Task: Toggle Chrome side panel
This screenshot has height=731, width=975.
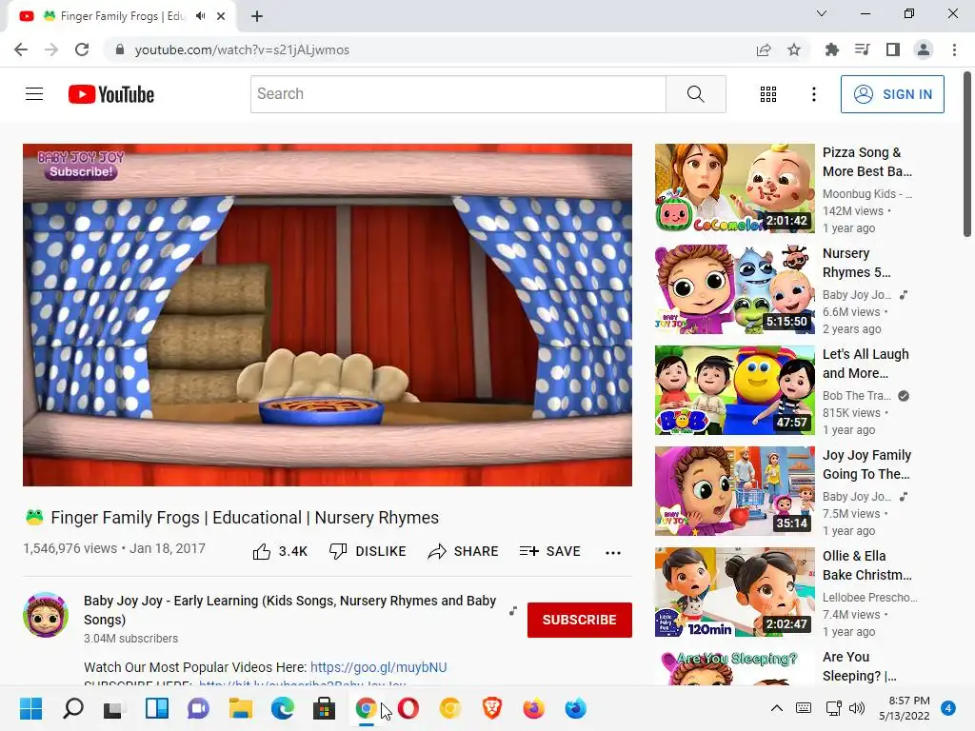Action: click(893, 49)
